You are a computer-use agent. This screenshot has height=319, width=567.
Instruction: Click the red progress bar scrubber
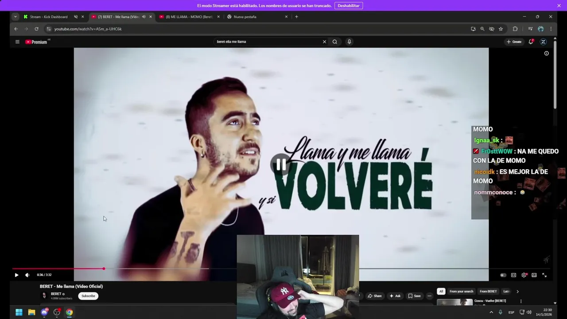click(104, 268)
